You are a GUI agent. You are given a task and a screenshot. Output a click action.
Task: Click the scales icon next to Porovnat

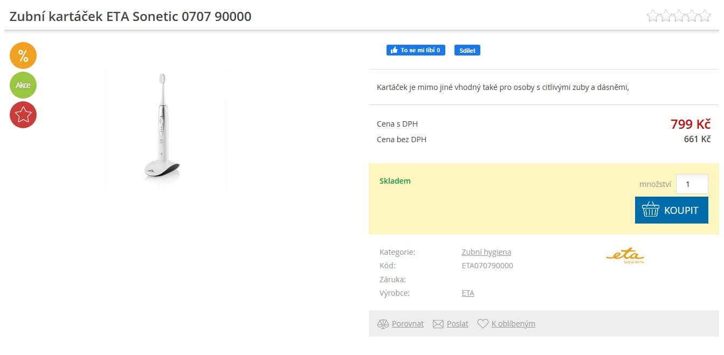coord(383,324)
